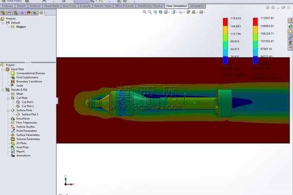This screenshot has height=195, width=293.
Task: Open the PropertyManager tab icon
Action: 9,13
